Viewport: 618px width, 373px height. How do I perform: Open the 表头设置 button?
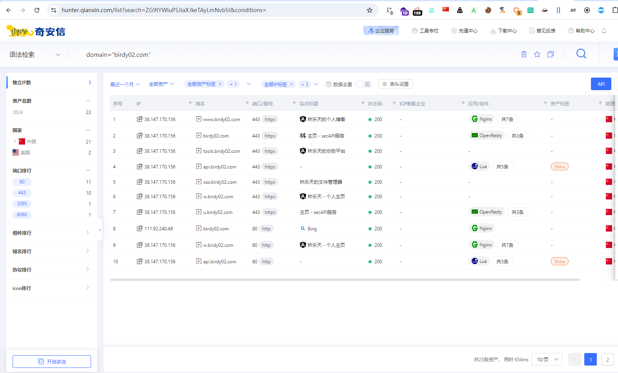pyautogui.click(x=396, y=84)
